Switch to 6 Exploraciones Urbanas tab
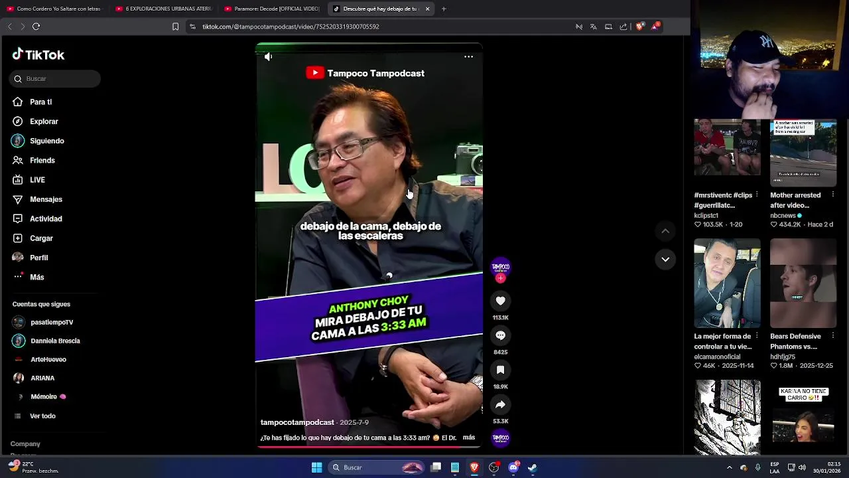849x478 pixels. (x=163, y=9)
